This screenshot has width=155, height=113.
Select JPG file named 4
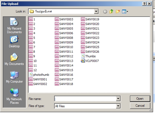coord(32,33)
